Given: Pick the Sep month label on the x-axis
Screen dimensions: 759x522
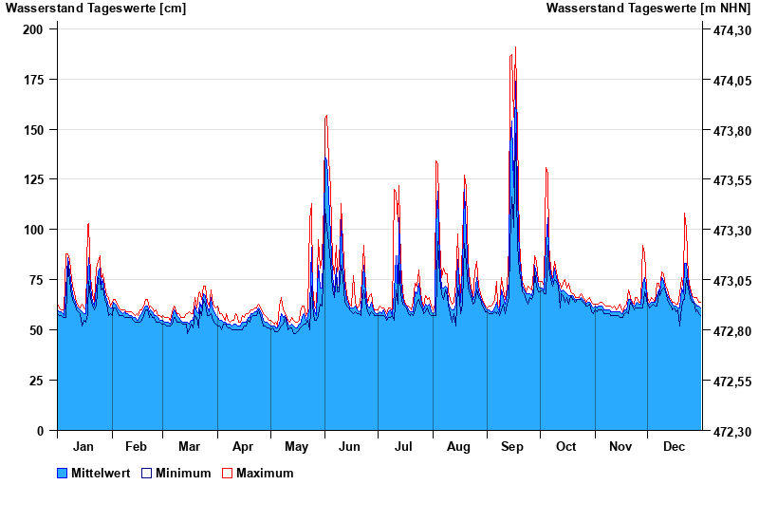Looking at the screenshot, I should [512, 446].
